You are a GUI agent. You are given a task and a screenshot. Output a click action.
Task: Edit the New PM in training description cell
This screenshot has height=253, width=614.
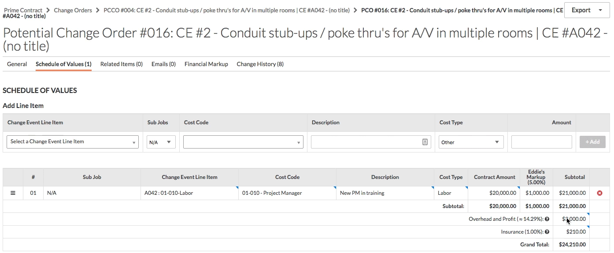tap(385, 193)
